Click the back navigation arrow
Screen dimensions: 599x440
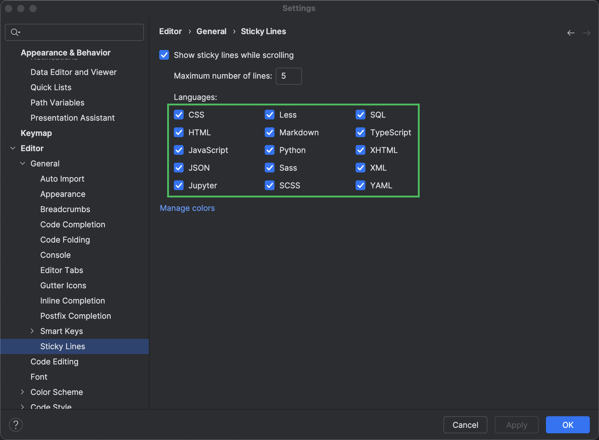click(x=571, y=32)
